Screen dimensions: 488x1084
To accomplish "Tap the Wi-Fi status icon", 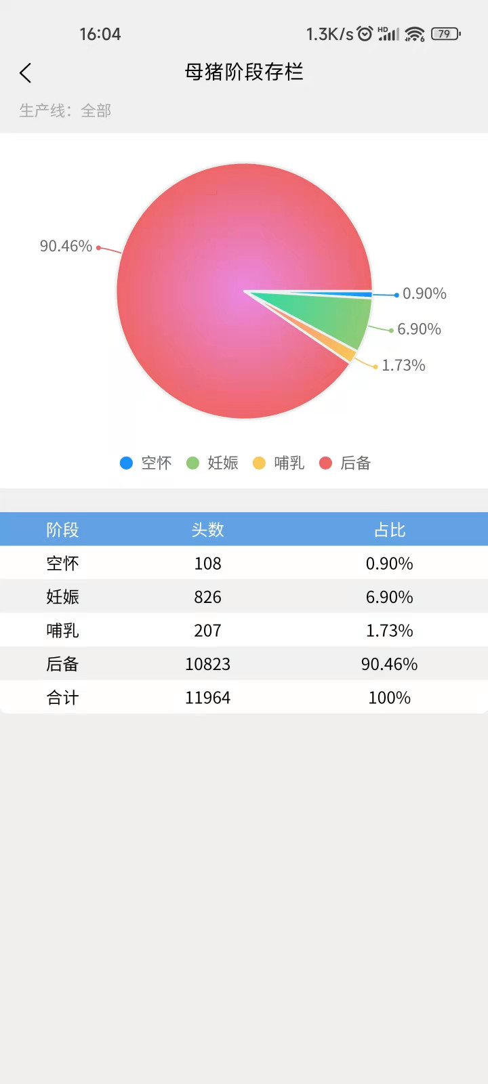I will point(414,34).
